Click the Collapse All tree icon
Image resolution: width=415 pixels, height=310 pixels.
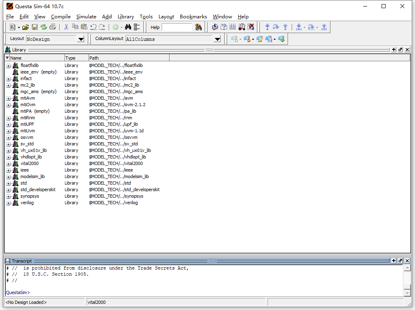tap(137, 27)
